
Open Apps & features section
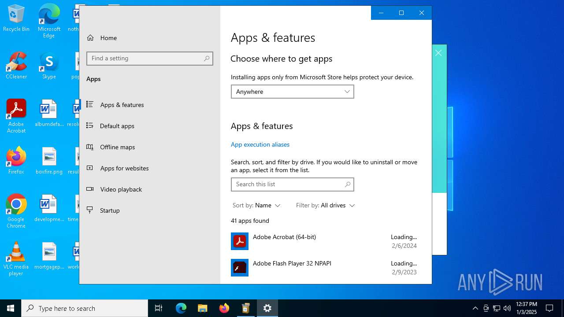pyautogui.click(x=149, y=105)
